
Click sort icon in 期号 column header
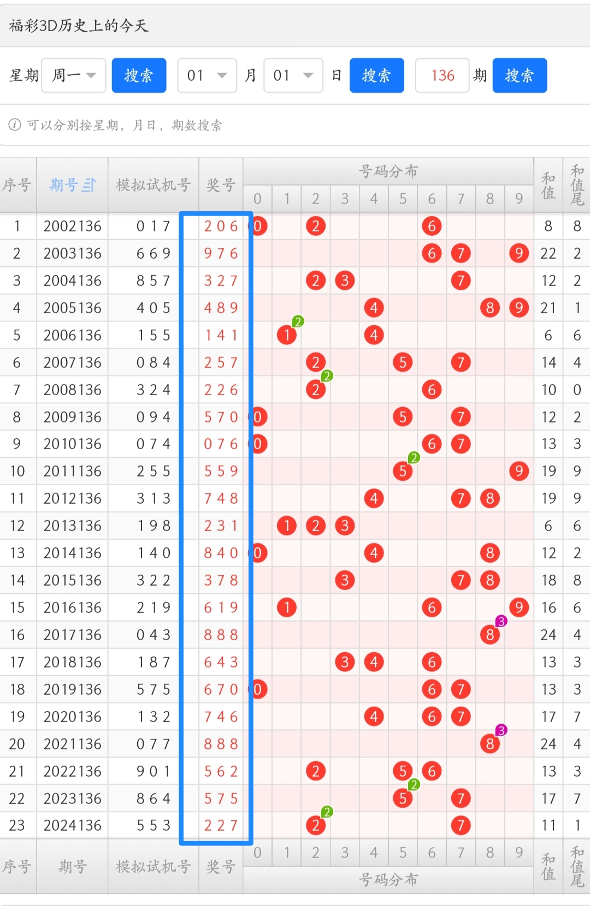88,186
